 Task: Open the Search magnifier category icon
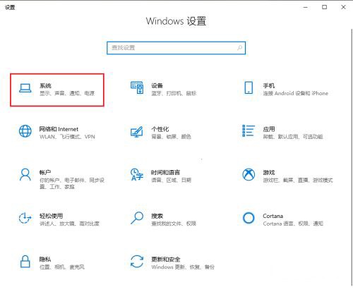[x=137, y=218]
